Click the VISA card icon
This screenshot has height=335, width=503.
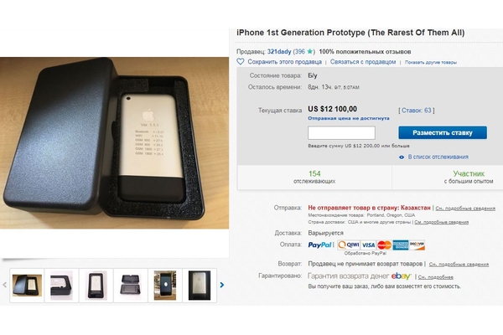368,245
